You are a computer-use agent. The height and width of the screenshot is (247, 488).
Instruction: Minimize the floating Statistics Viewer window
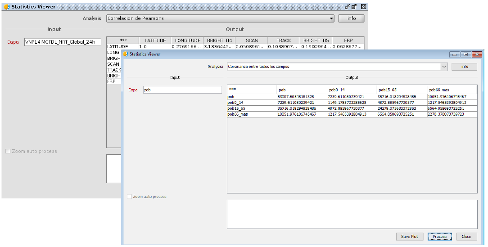455,54
